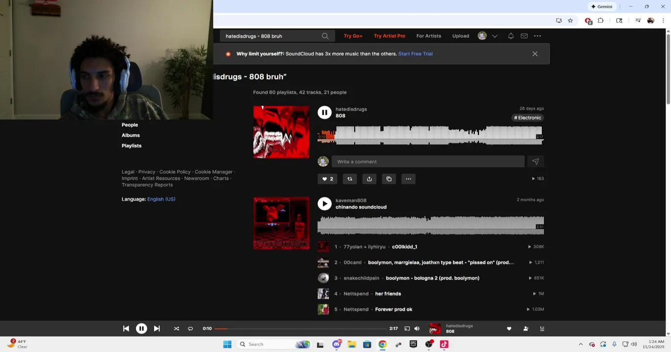The image size is (671, 352).
Task: Open the SoundCloud more options menu in header
Action: click(537, 36)
